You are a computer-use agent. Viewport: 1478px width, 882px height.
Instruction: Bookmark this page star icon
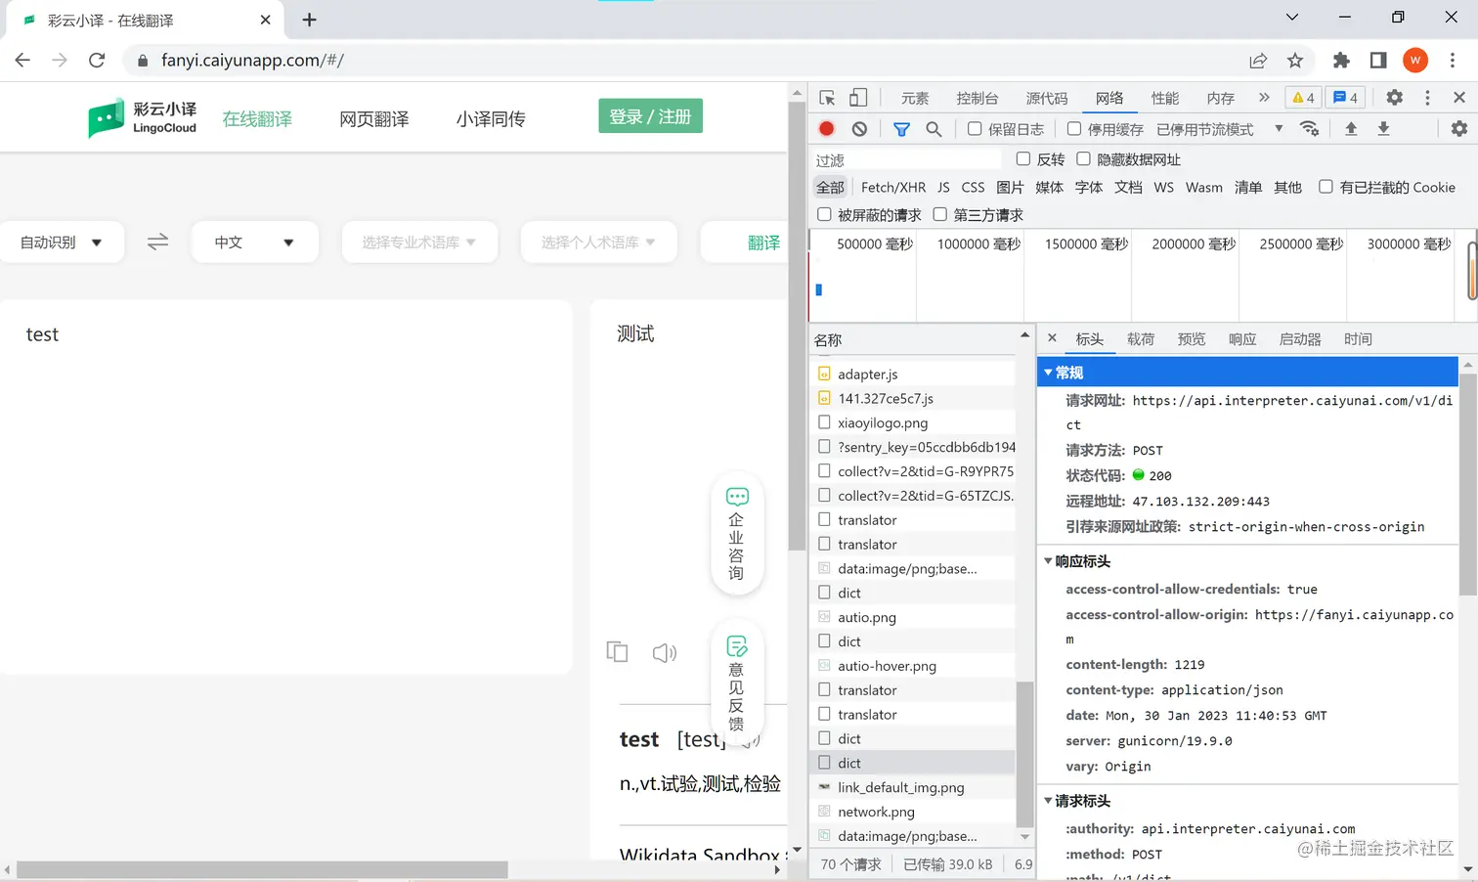[1295, 61]
